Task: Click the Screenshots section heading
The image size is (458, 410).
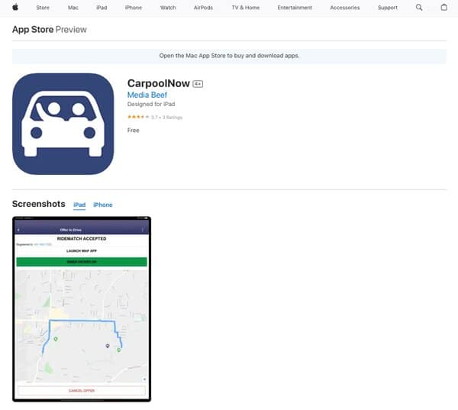Action: pyautogui.click(x=39, y=204)
